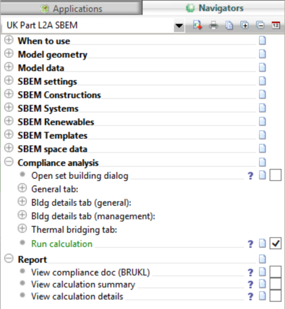Open notes page icon for SBEM space data
This screenshot has height=309, width=286.
click(262, 148)
